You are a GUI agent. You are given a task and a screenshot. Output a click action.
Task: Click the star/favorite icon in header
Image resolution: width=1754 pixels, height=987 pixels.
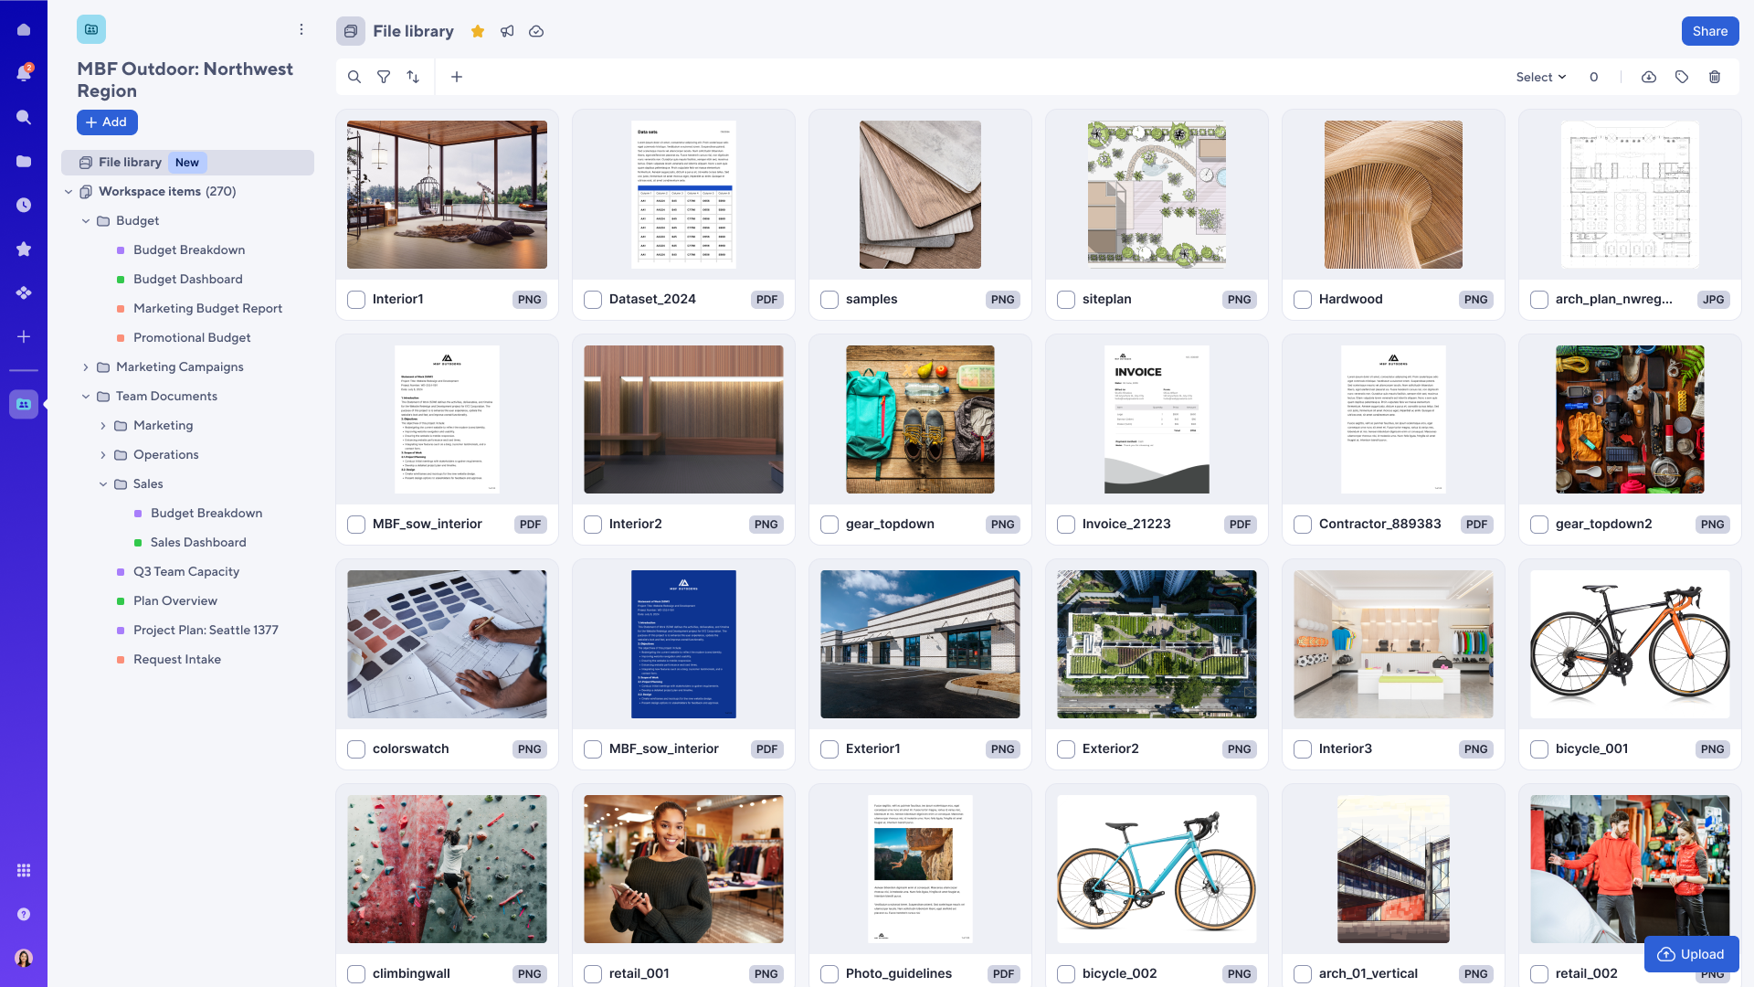(479, 31)
